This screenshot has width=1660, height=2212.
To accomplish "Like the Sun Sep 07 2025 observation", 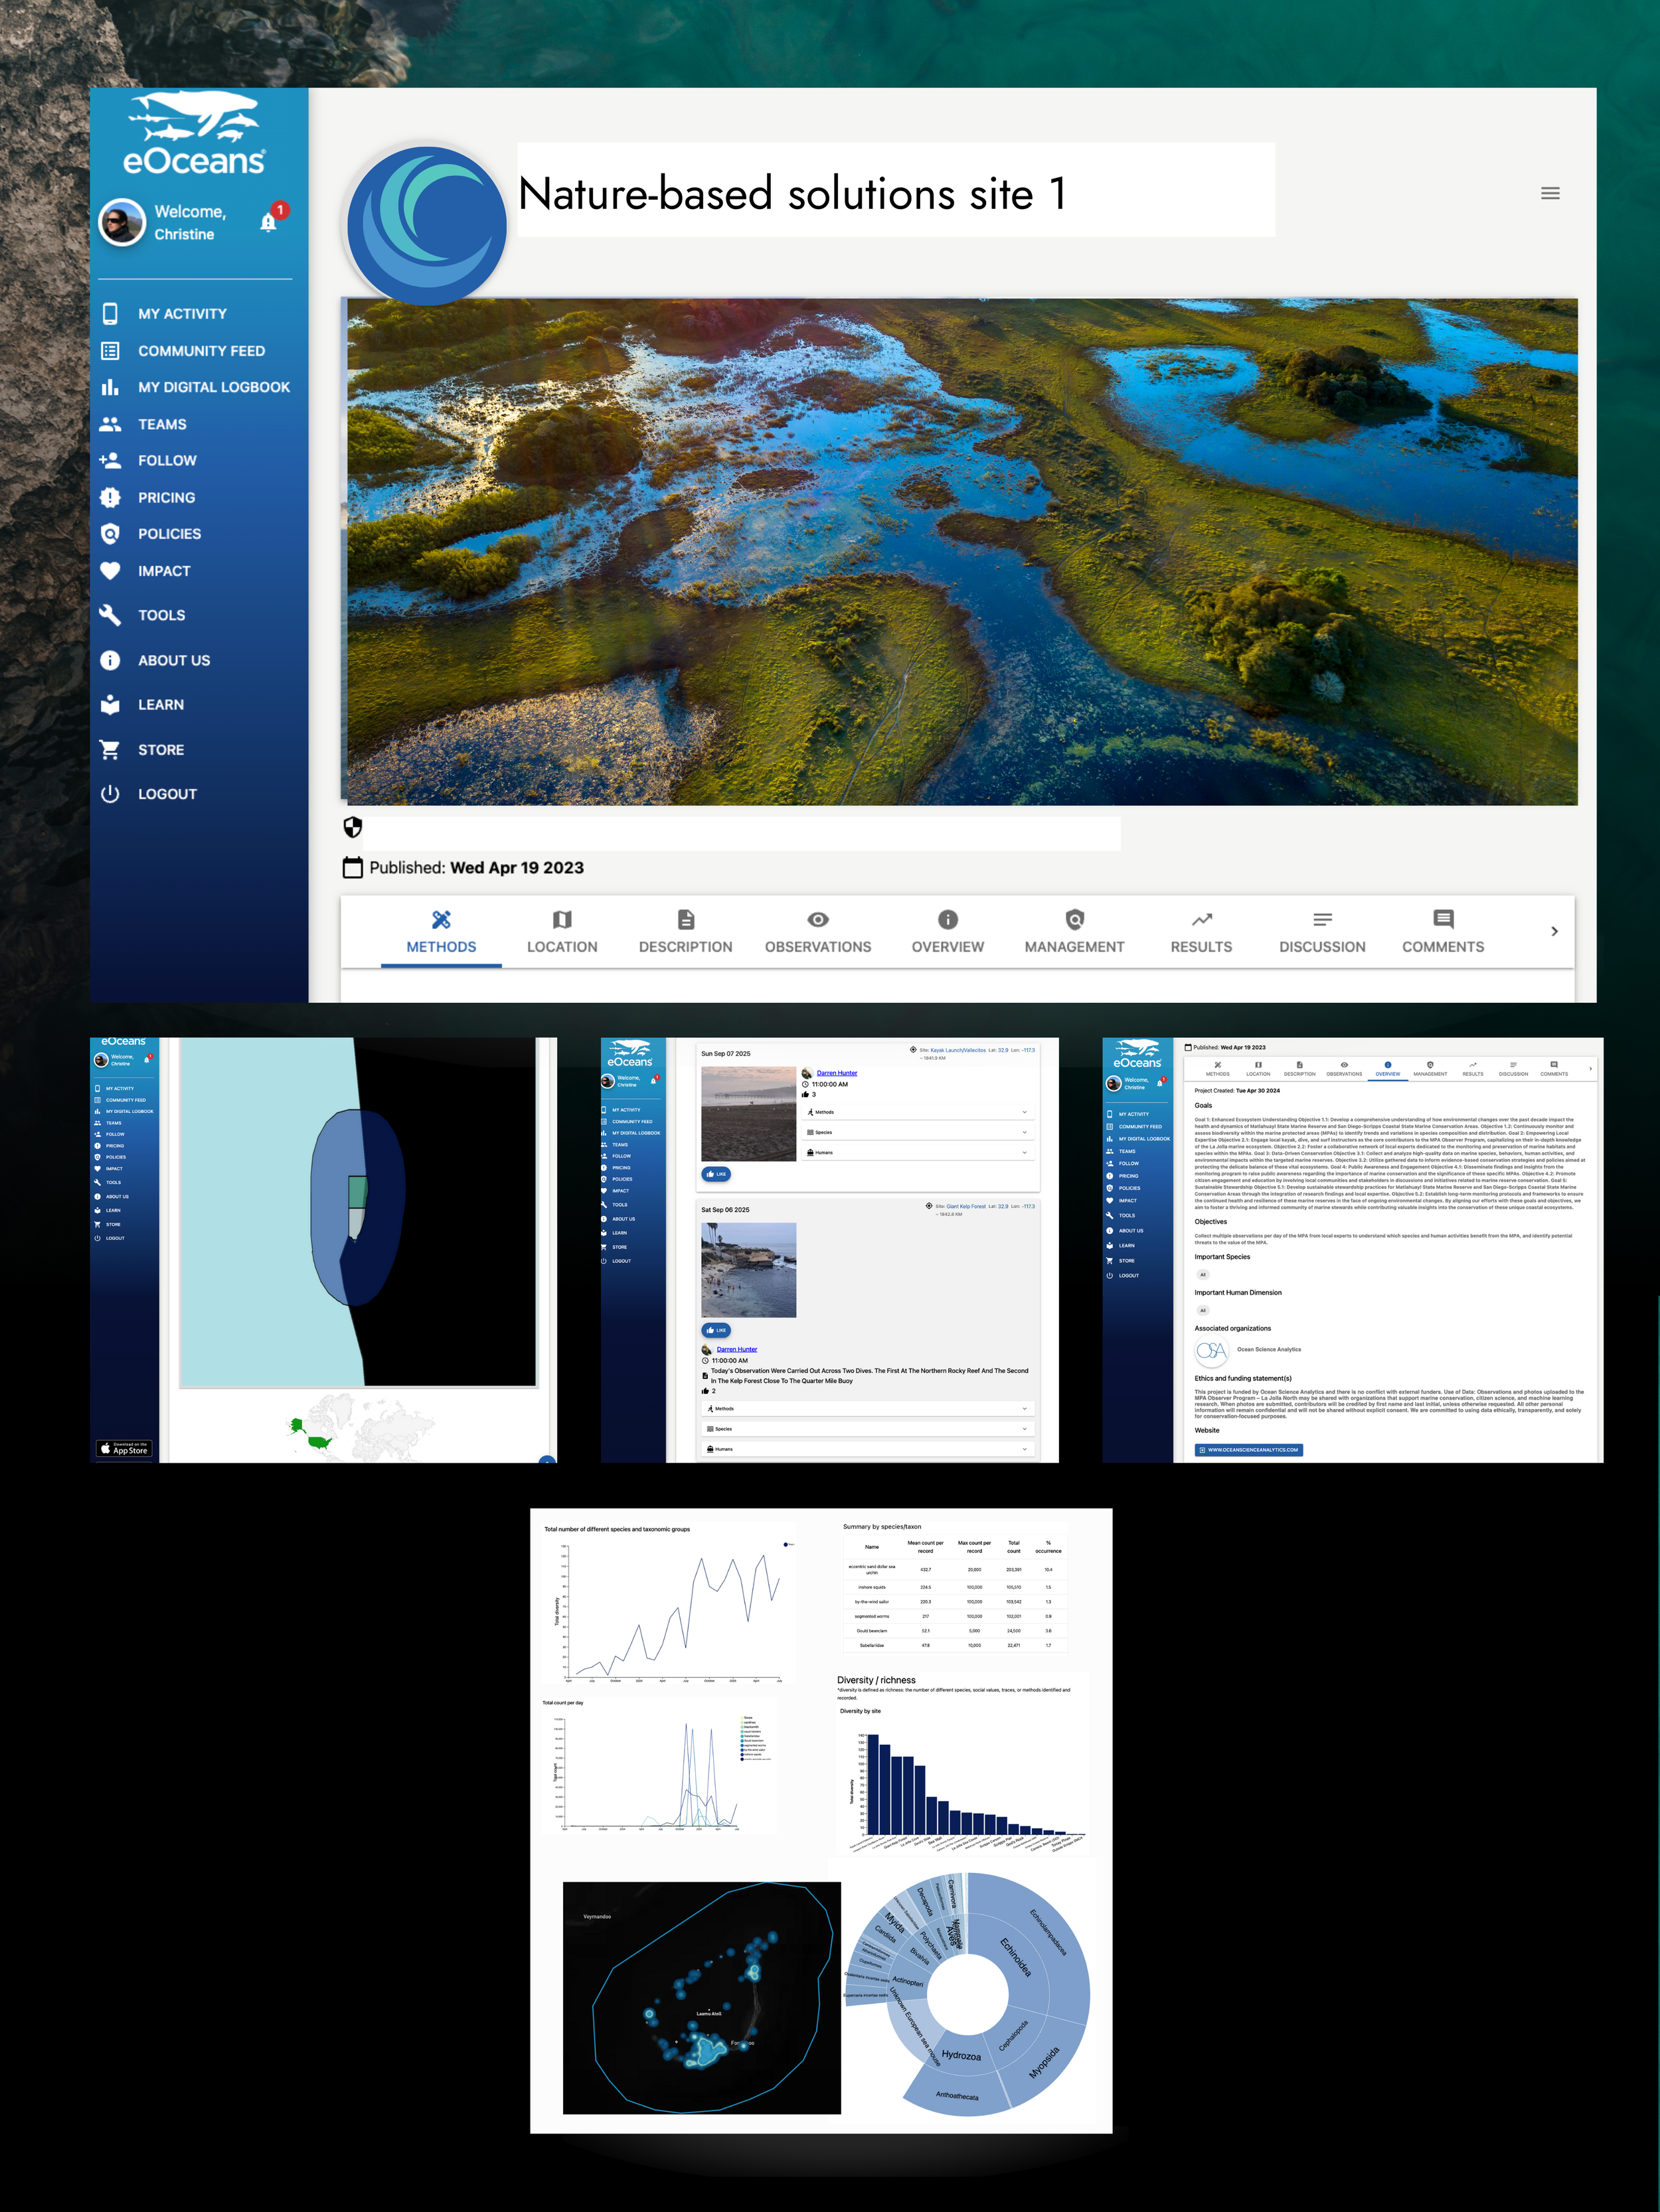I will click(x=716, y=1174).
